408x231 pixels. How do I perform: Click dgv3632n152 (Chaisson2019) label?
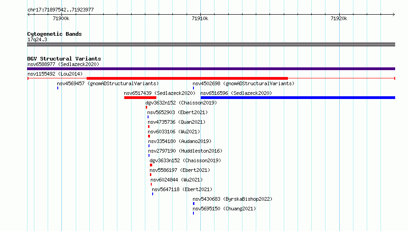[181, 103]
